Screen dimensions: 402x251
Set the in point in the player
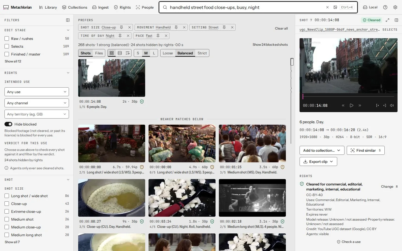pos(377,105)
